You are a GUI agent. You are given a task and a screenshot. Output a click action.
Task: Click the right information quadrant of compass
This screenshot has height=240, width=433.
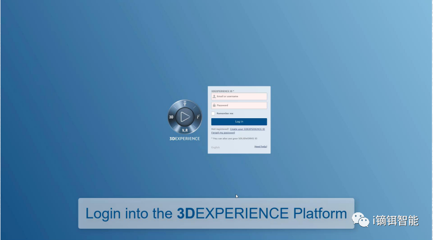198,117
